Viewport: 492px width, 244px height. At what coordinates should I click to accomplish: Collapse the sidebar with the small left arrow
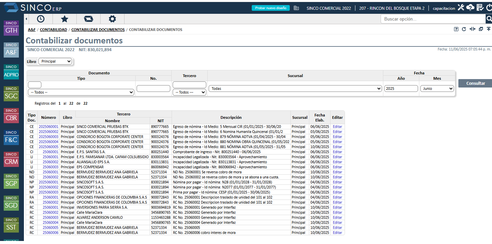pyautogui.click(x=27, y=19)
